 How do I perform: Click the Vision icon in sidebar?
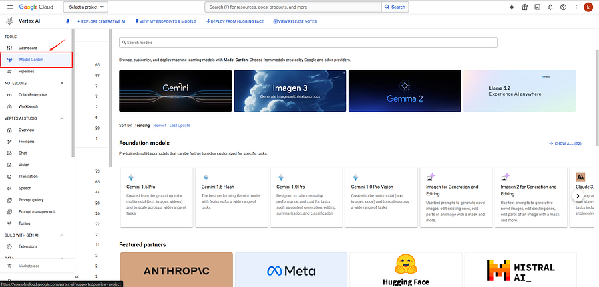click(x=9, y=165)
